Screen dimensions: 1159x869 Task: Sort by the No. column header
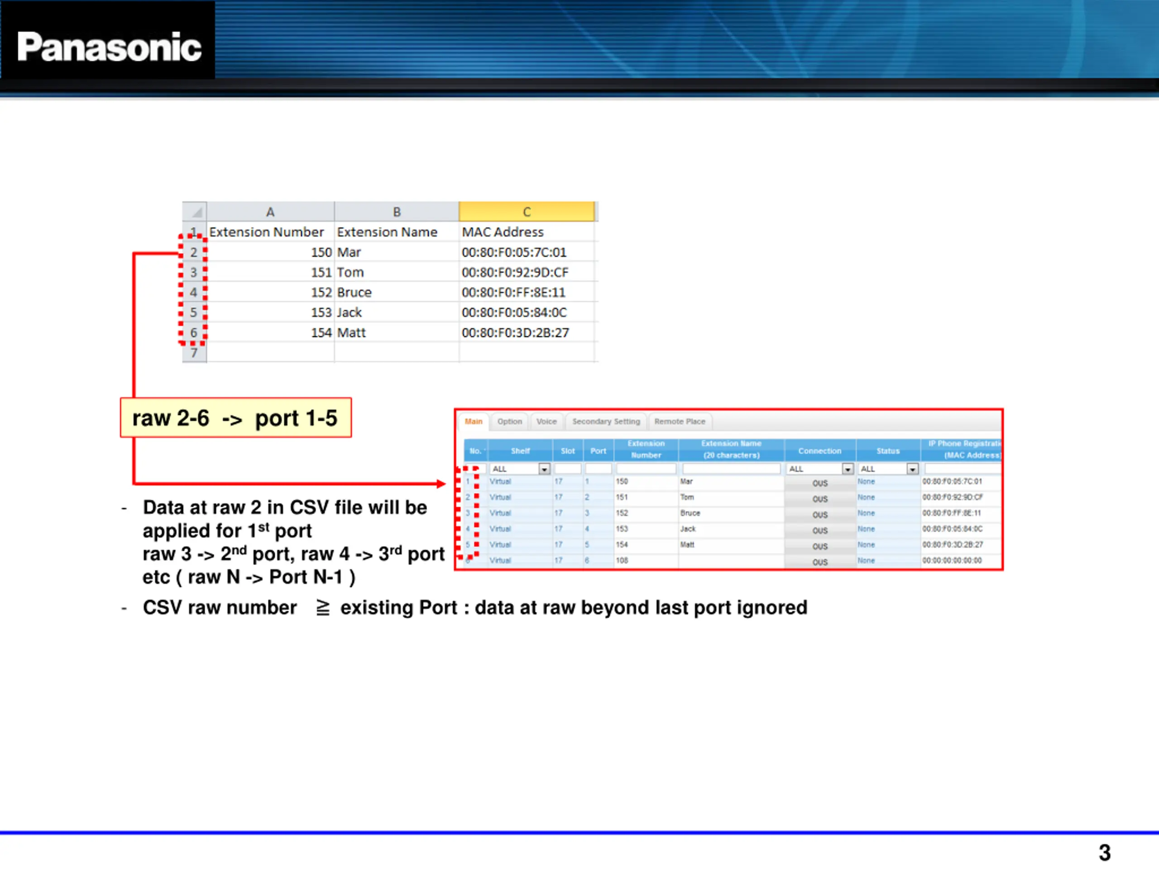476,450
